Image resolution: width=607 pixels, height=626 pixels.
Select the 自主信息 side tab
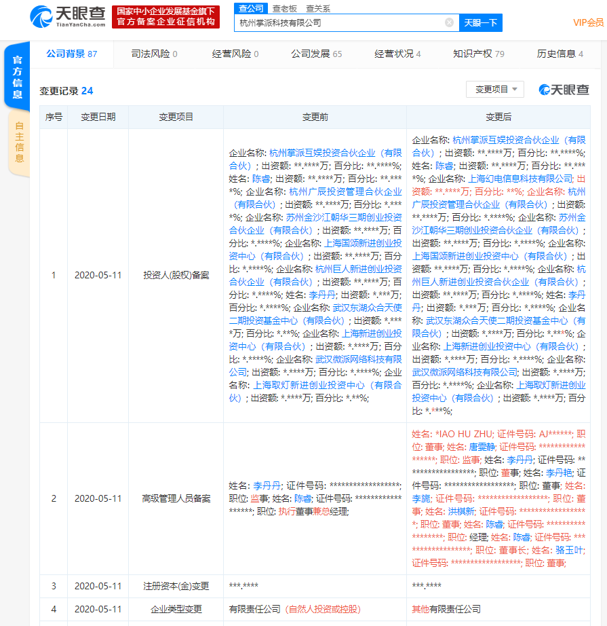[19, 142]
